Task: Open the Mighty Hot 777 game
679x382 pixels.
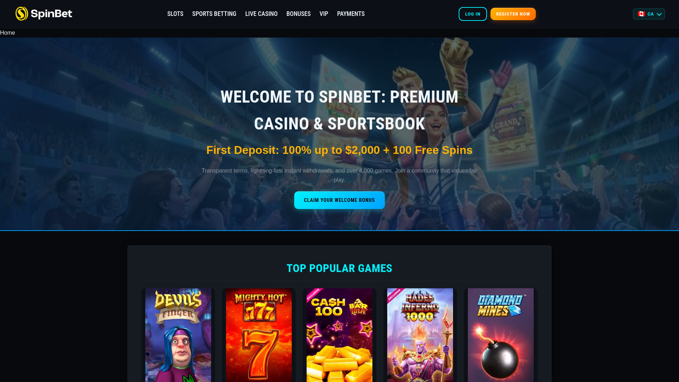Action: tap(259, 335)
